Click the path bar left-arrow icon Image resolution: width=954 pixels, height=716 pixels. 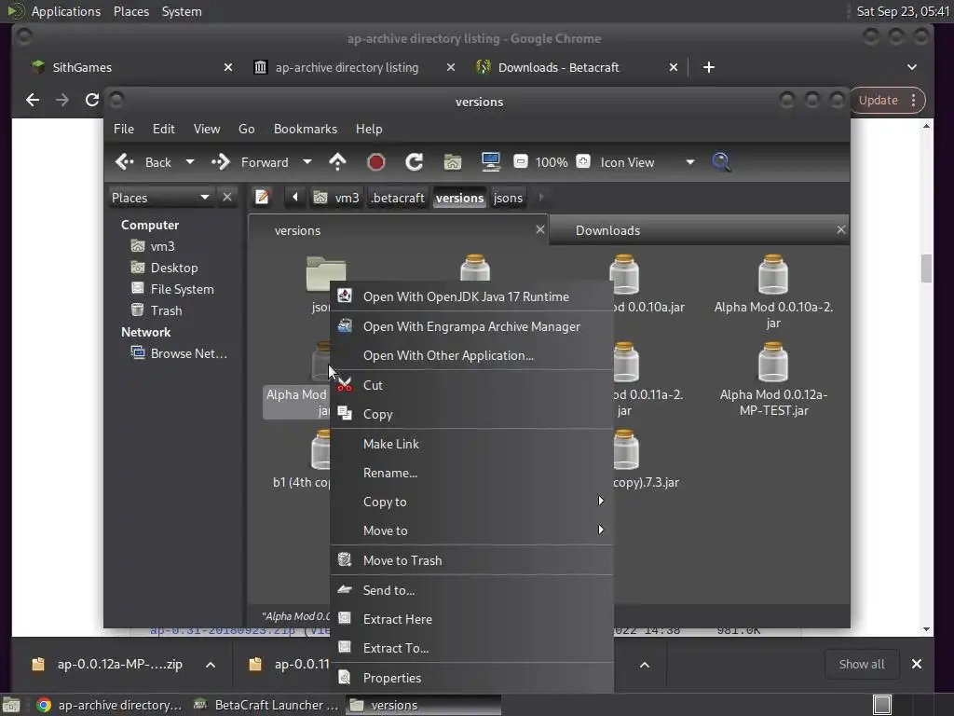click(x=295, y=198)
